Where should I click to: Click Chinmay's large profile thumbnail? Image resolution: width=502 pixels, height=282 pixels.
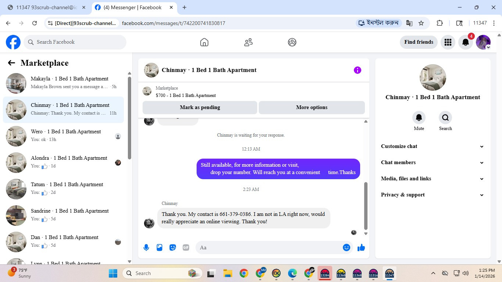click(x=433, y=77)
